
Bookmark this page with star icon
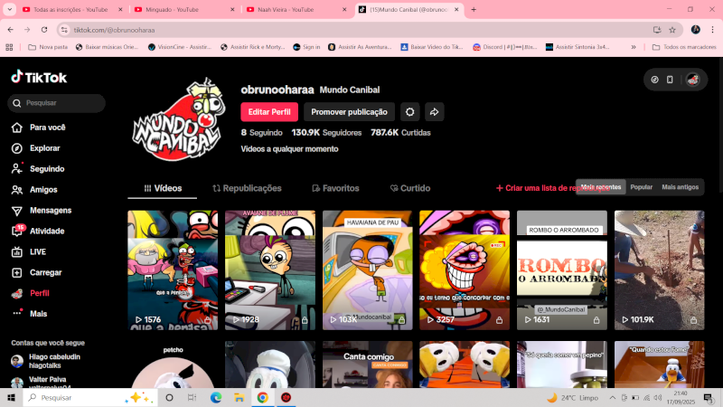tap(672, 30)
